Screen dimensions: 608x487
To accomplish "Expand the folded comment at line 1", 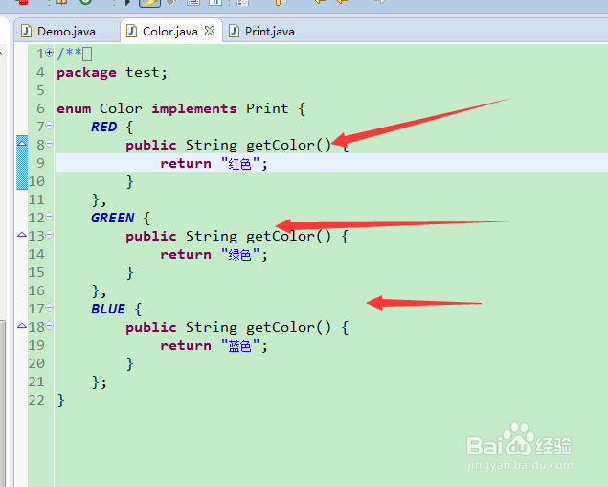I will click(49, 52).
